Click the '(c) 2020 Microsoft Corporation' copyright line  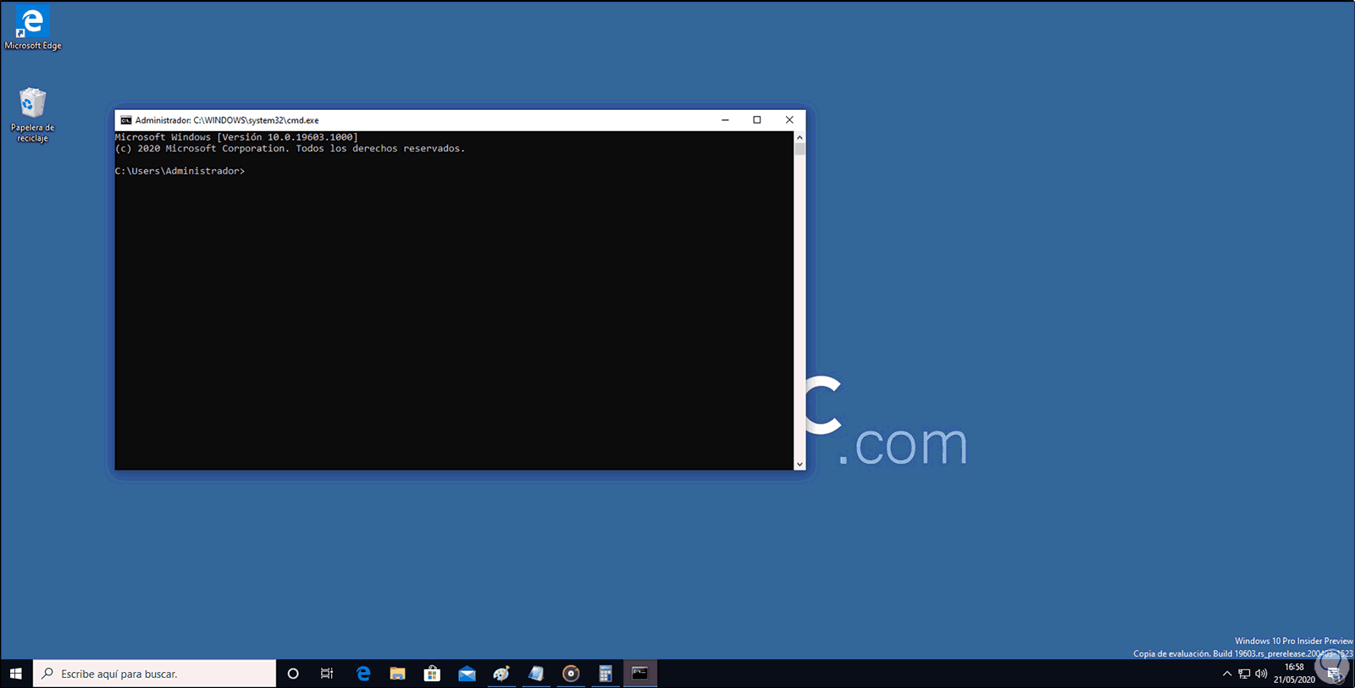[290, 149]
